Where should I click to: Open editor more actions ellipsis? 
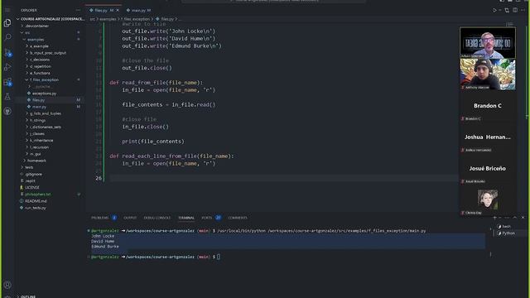(x=523, y=11)
